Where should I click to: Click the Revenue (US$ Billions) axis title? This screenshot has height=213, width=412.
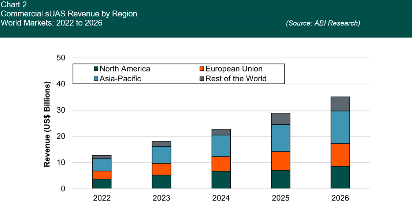[x=47, y=125]
